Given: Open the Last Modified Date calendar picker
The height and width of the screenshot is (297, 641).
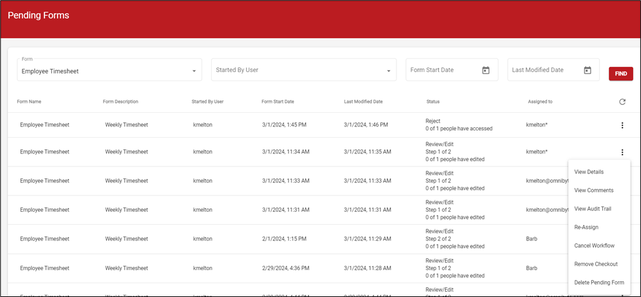Looking at the screenshot, I should (x=587, y=70).
